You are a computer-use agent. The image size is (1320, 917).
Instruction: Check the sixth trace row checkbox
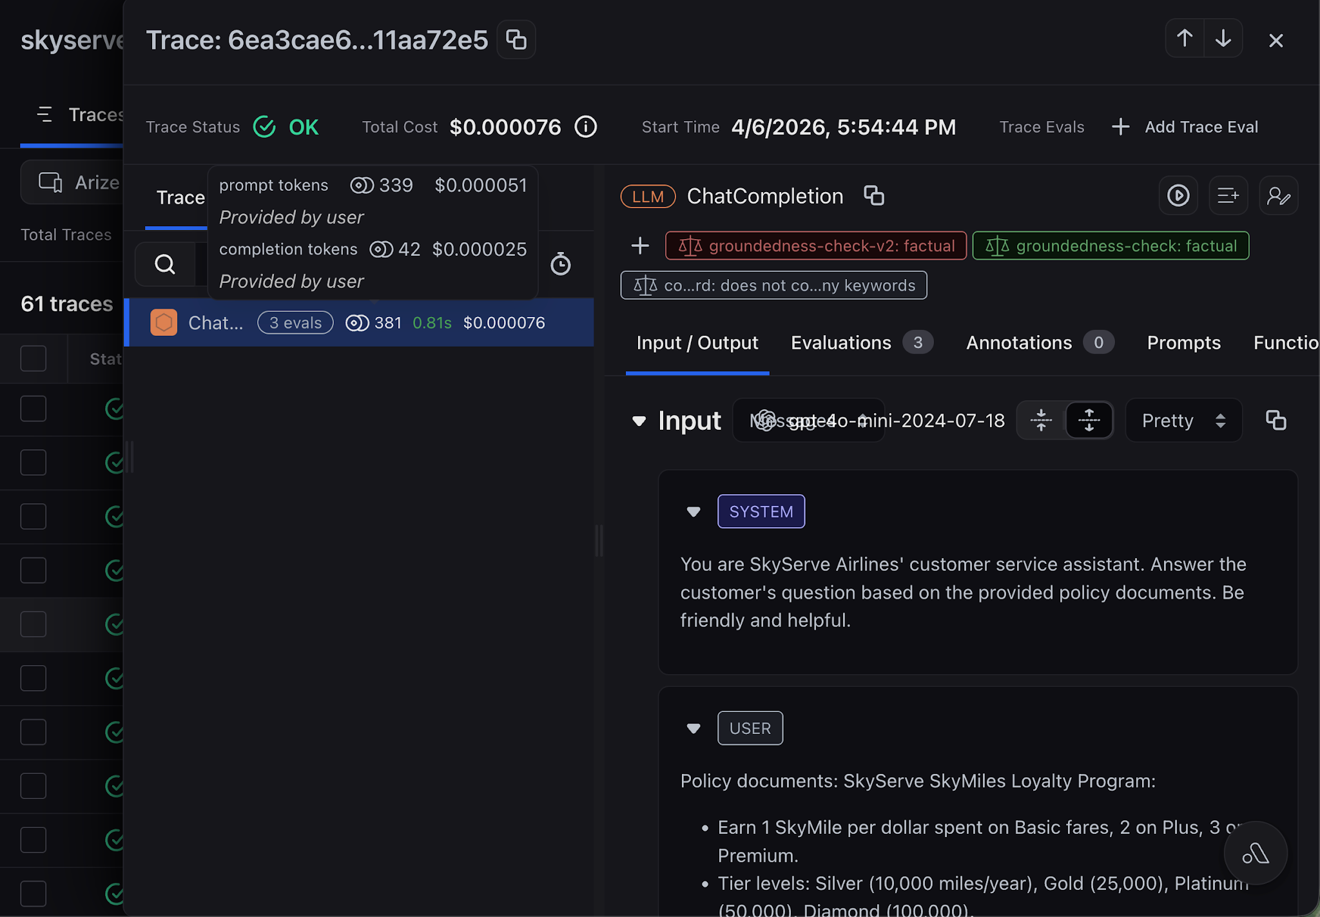coord(34,678)
